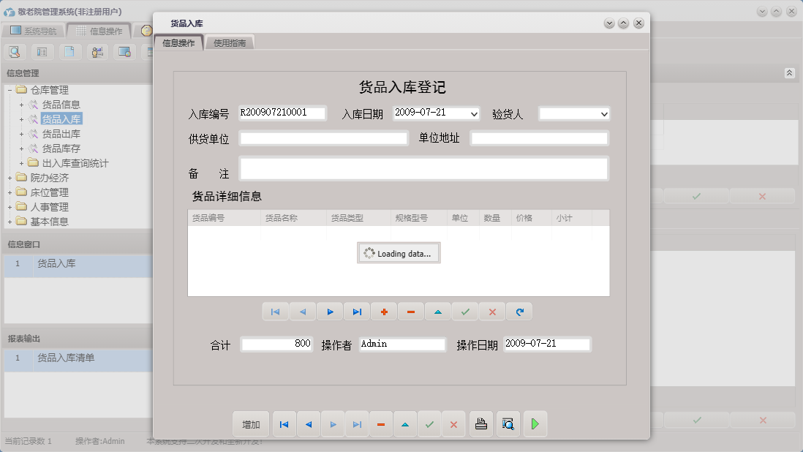Select the 货品出库 tree item
The width and height of the screenshot is (803, 452).
tap(62, 135)
